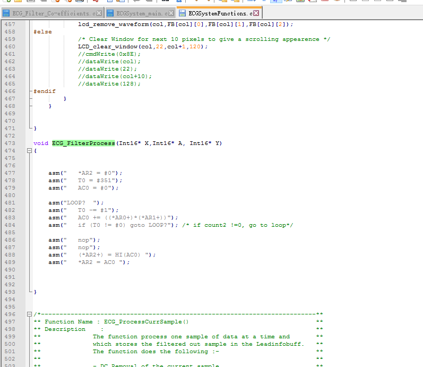Viewport: 423px width, 367px height.
Task: Click the second asm "nop" on line 487
Action: pos(74,247)
